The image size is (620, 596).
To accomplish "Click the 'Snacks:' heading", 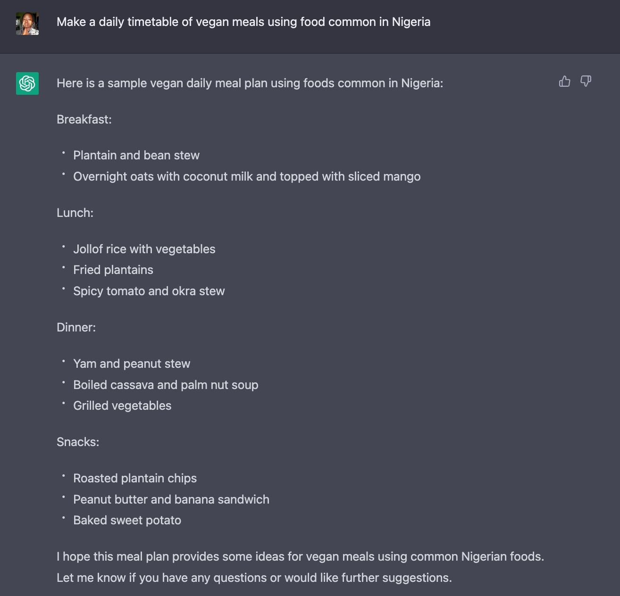I will coord(78,442).
